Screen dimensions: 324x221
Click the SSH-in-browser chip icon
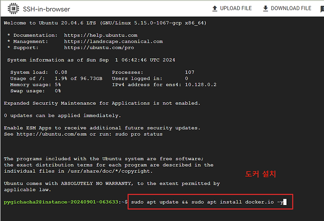pos(13,9)
